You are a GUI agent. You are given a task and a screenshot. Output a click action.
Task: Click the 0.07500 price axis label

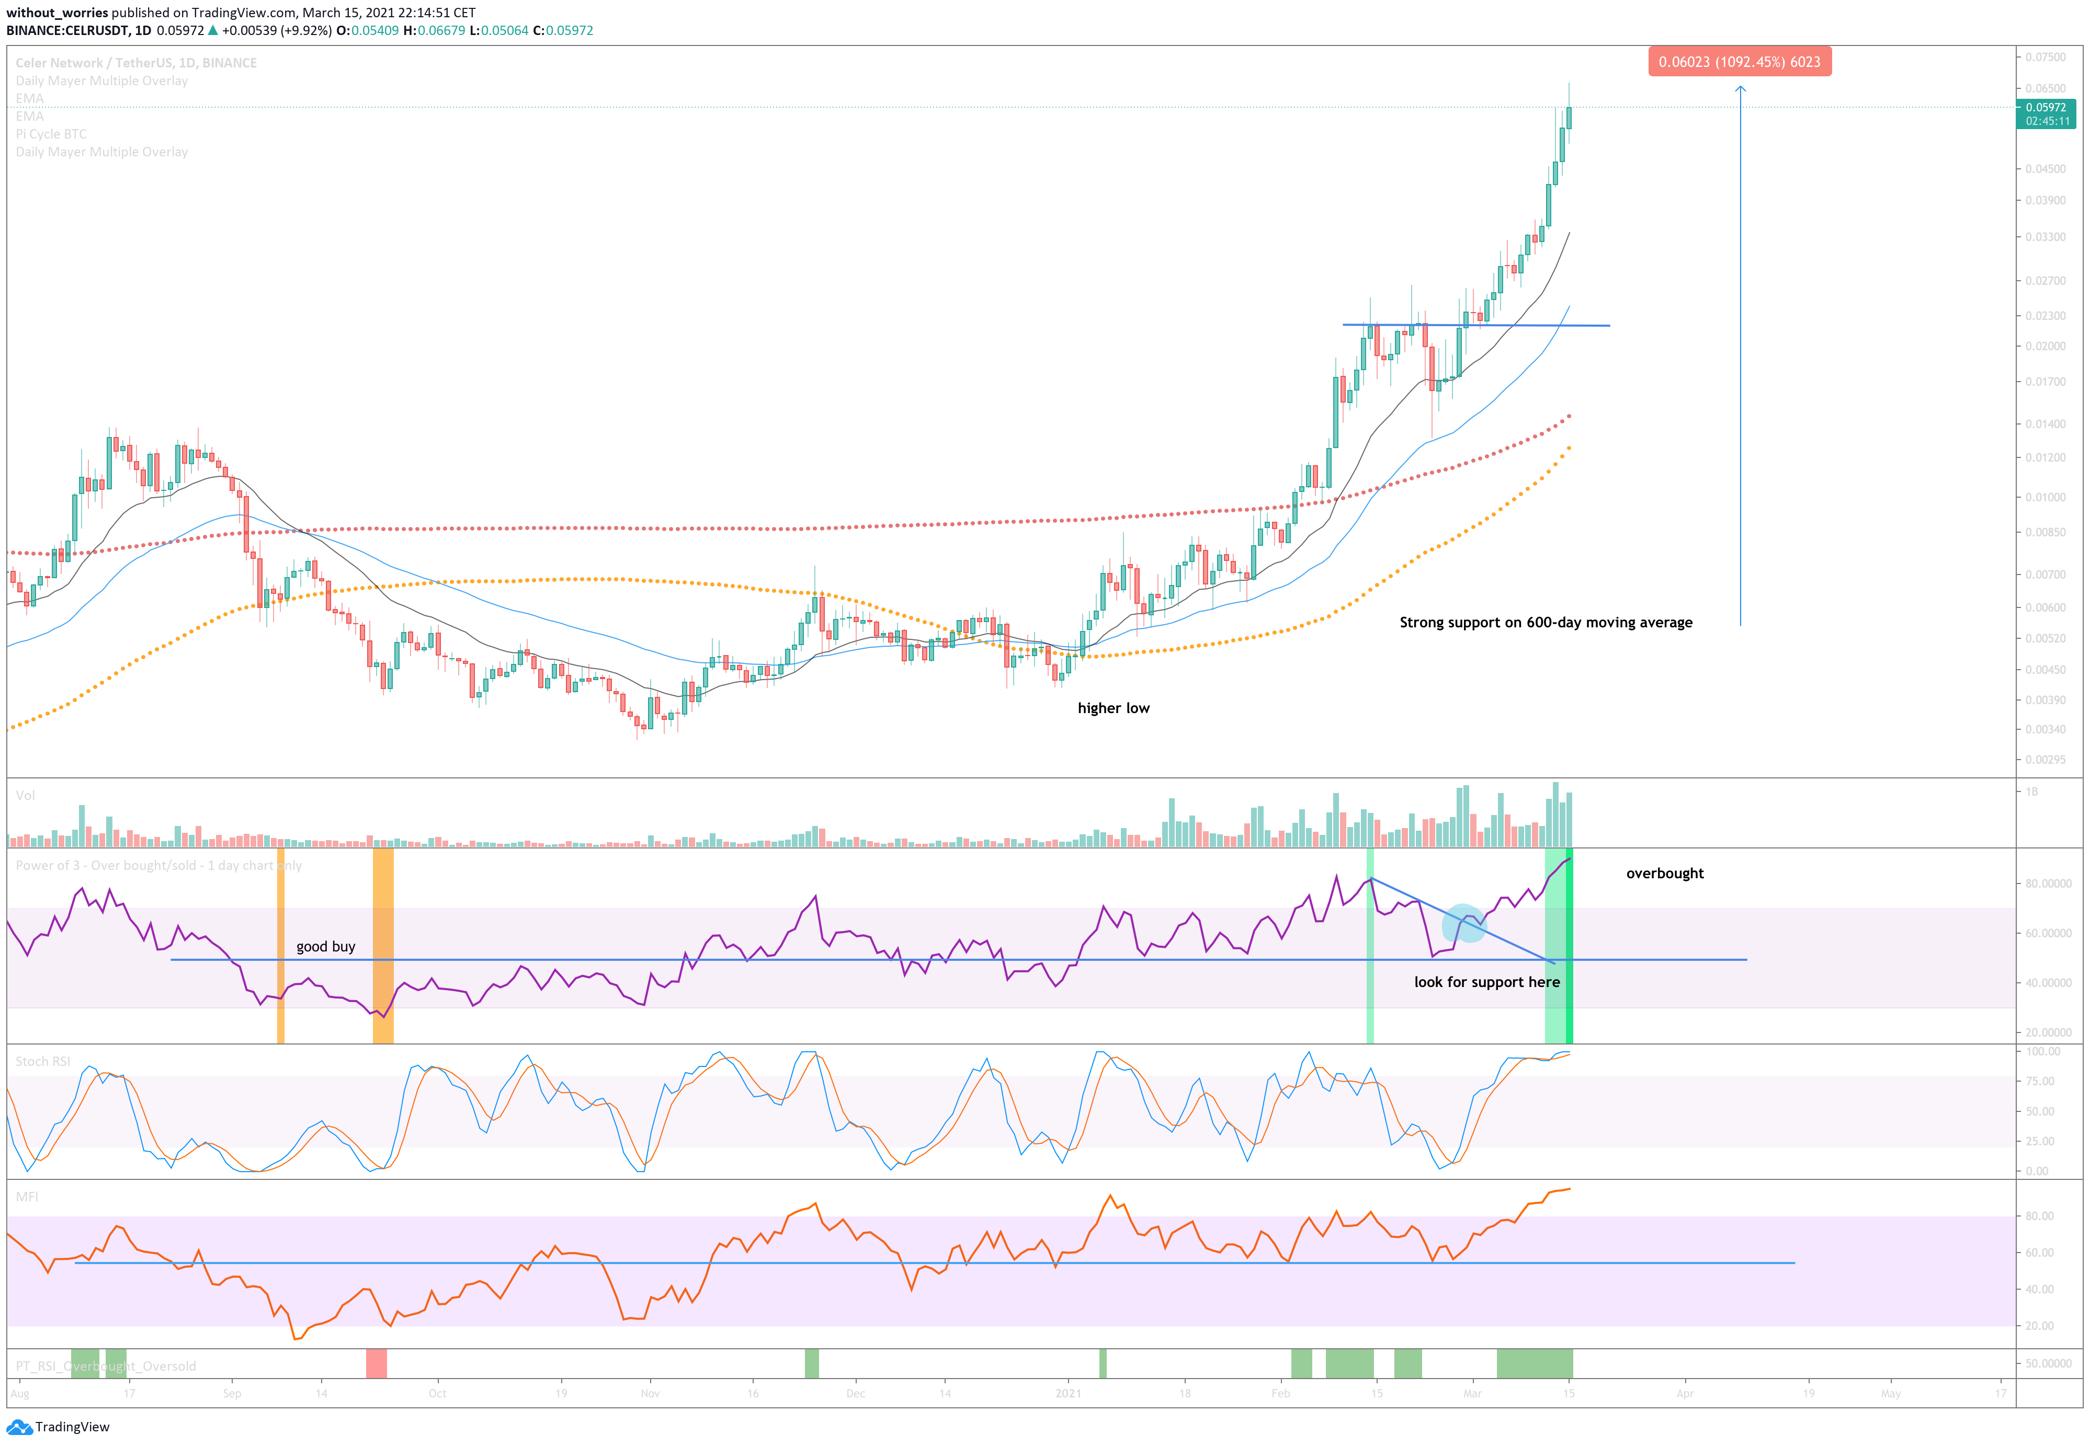coord(2046,57)
